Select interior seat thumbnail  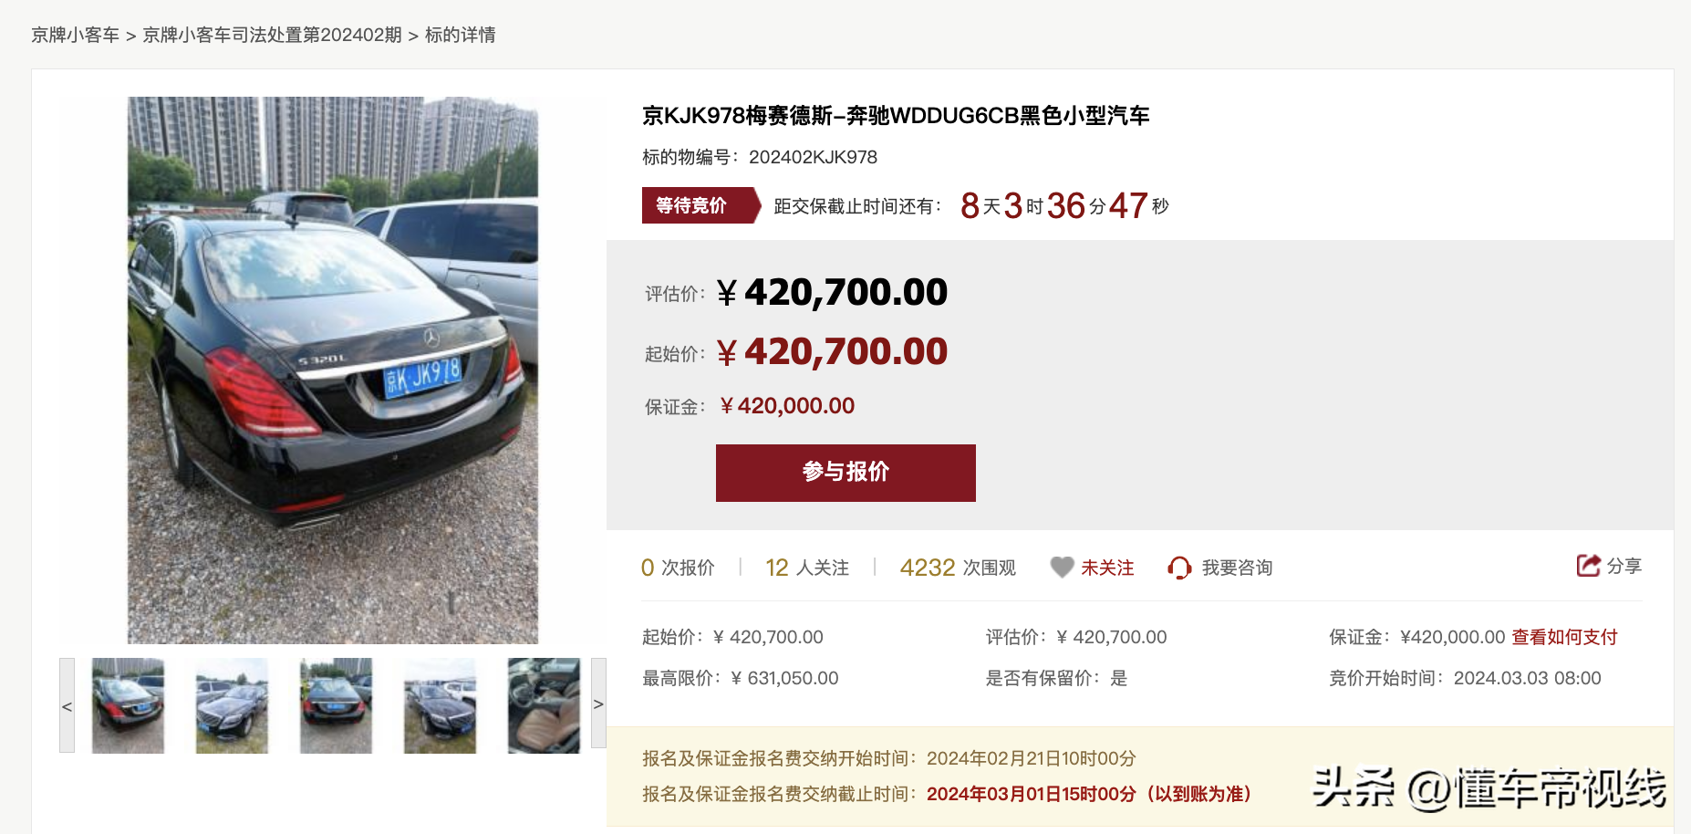tap(544, 705)
